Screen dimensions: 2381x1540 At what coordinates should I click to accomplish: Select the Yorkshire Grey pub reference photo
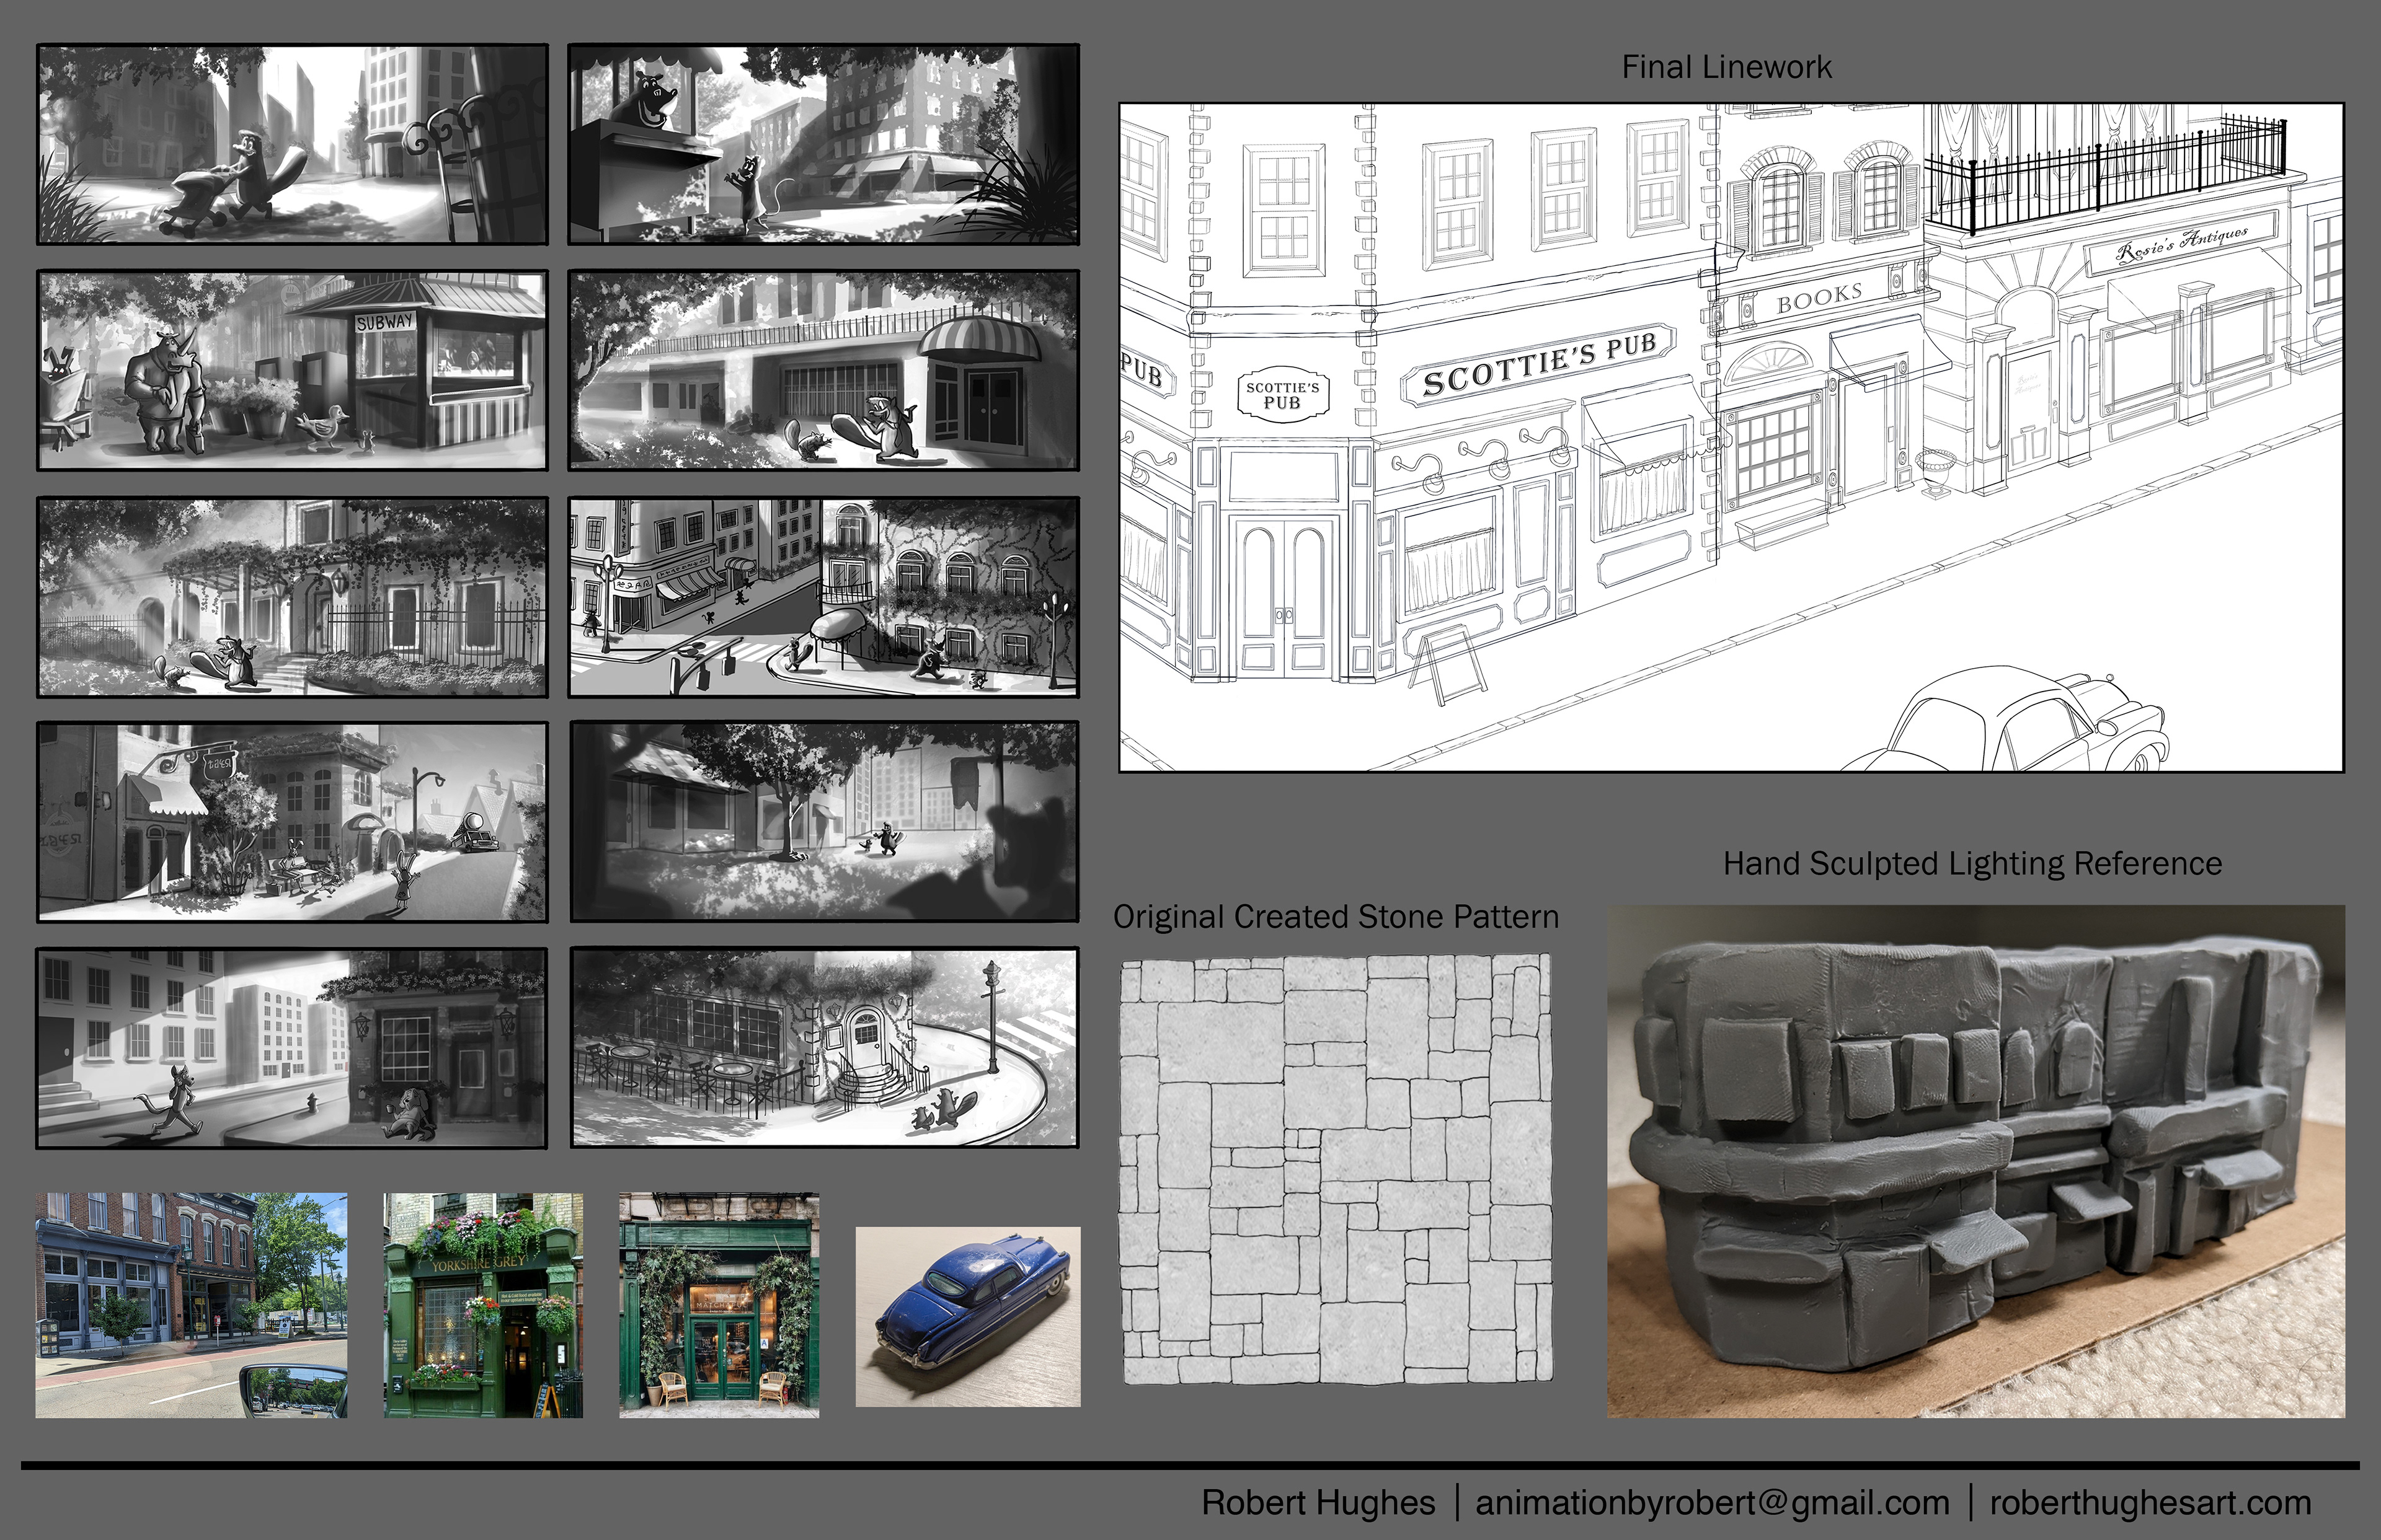(483, 1304)
